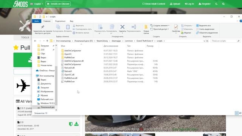
Task: Click the green shield icon for version 2.0
Action: (x=71, y=124)
